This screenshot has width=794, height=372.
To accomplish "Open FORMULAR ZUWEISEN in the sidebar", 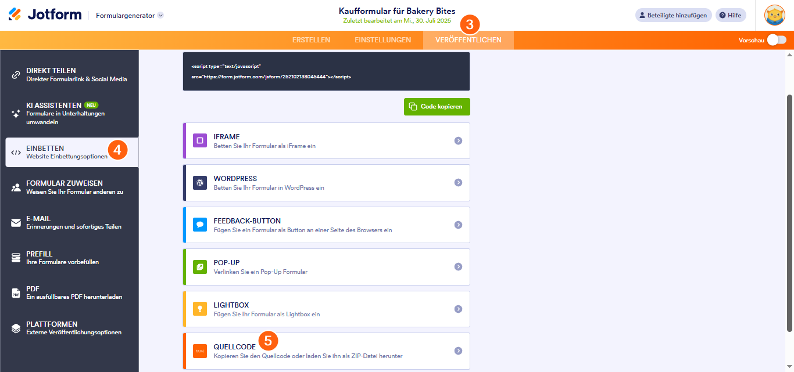I will point(72,187).
